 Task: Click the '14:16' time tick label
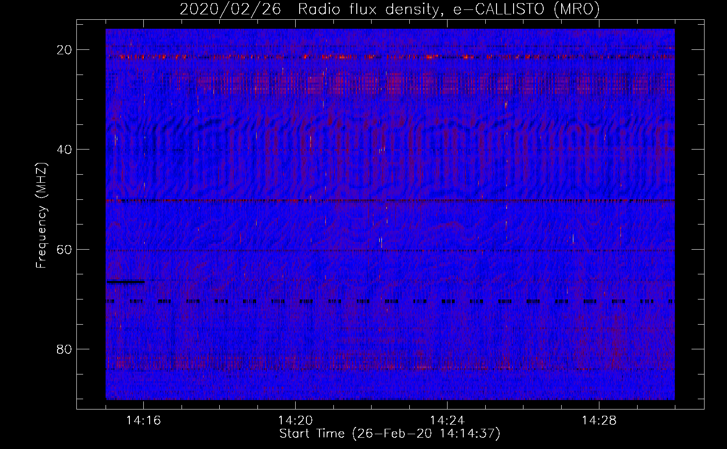click(x=143, y=421)
